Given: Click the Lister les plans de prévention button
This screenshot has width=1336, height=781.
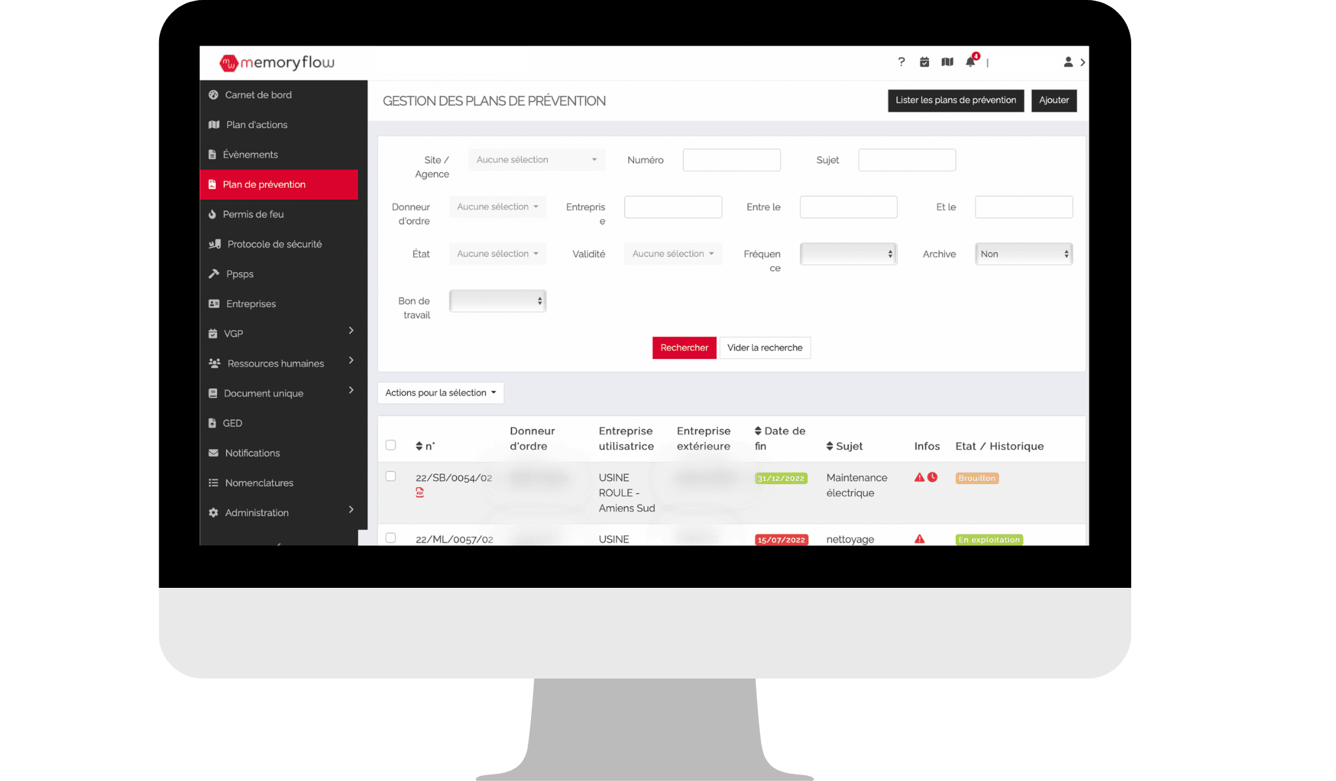Looking at the screenshot, I should (955, 100).
